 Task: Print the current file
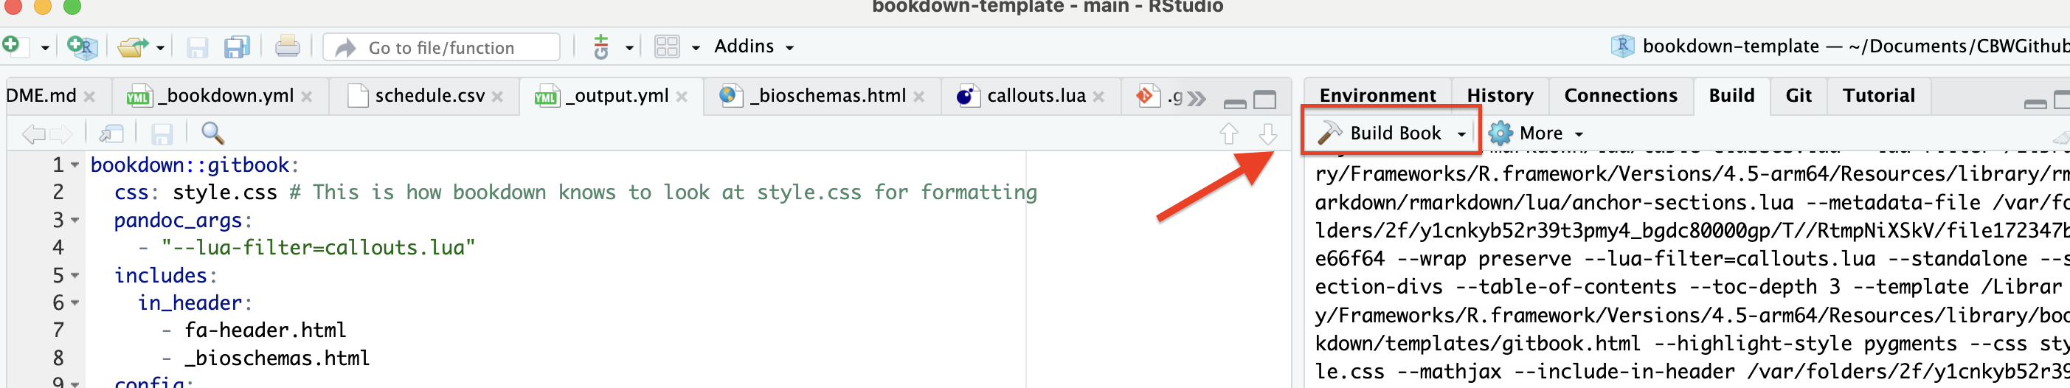pos(287,46)
